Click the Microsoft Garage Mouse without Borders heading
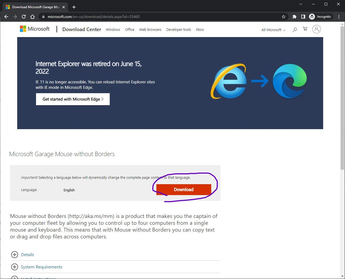 point(62,154)
